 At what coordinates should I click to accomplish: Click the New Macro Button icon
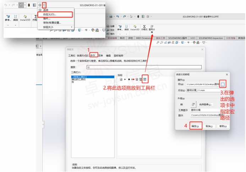(145, 79)
